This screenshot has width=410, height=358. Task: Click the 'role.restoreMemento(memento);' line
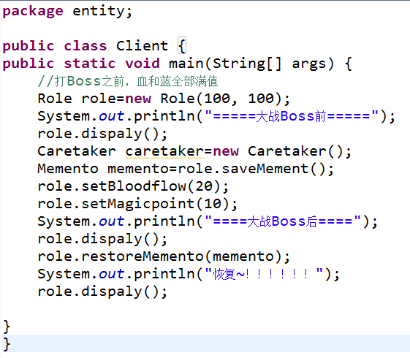click(x=164, y=256)
